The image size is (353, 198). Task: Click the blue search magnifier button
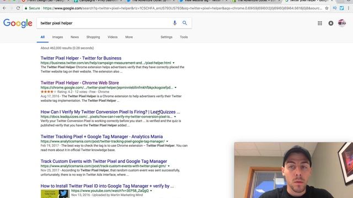pos(185,23)
